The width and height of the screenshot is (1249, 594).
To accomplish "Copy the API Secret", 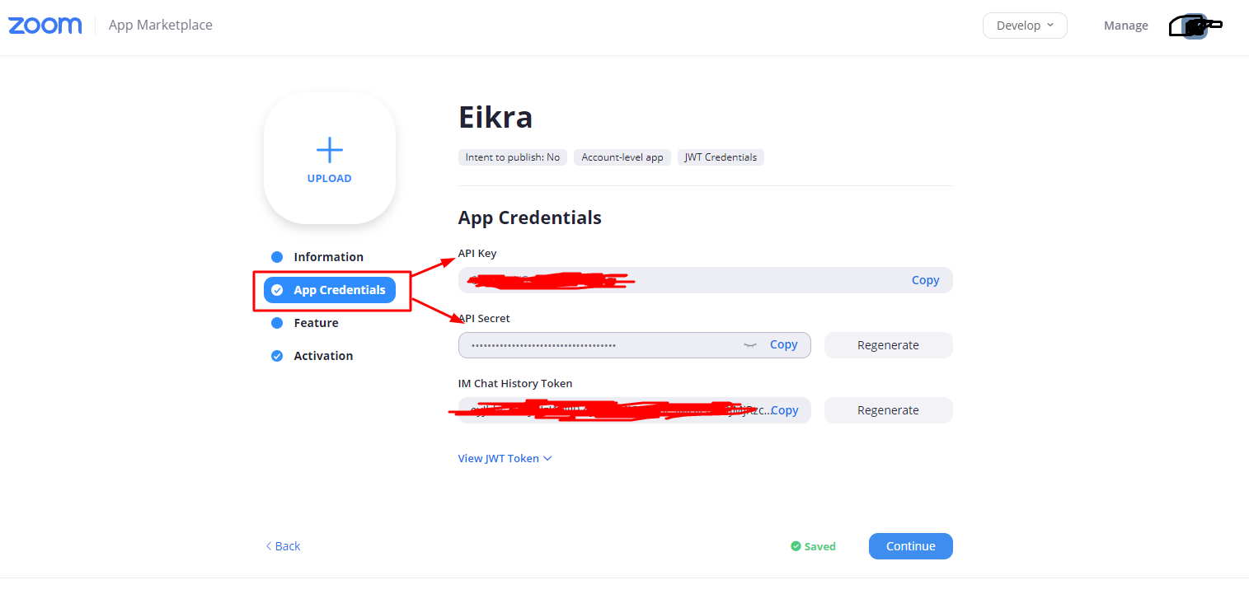I will click(783, 345).
